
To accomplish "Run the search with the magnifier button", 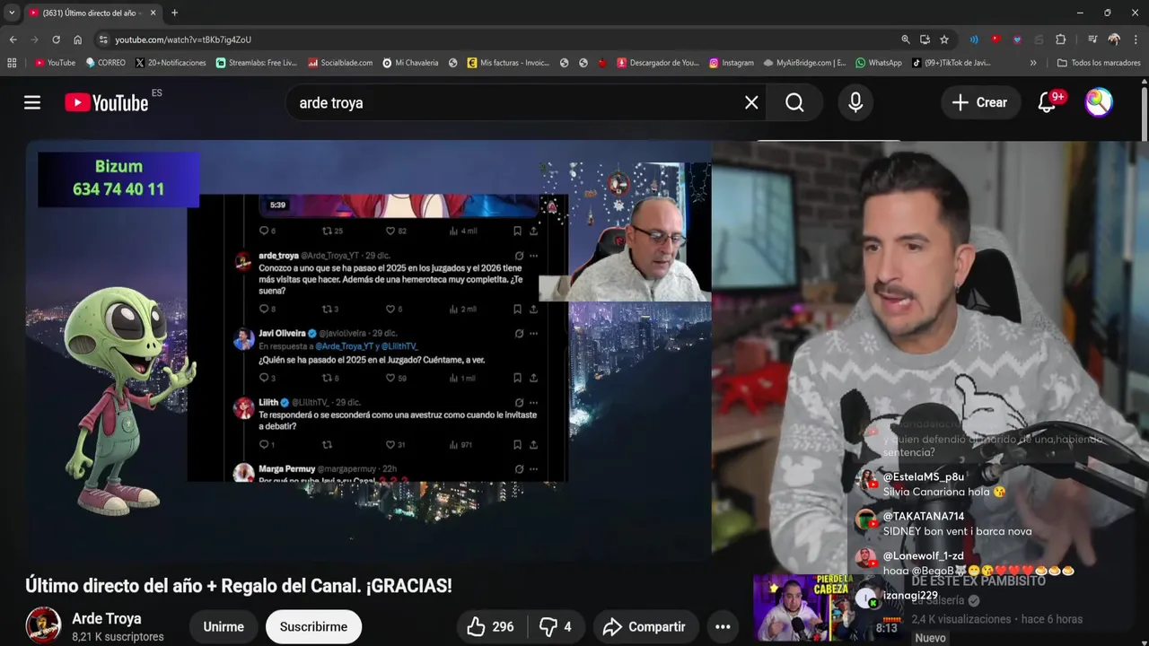I will (794, 102).
